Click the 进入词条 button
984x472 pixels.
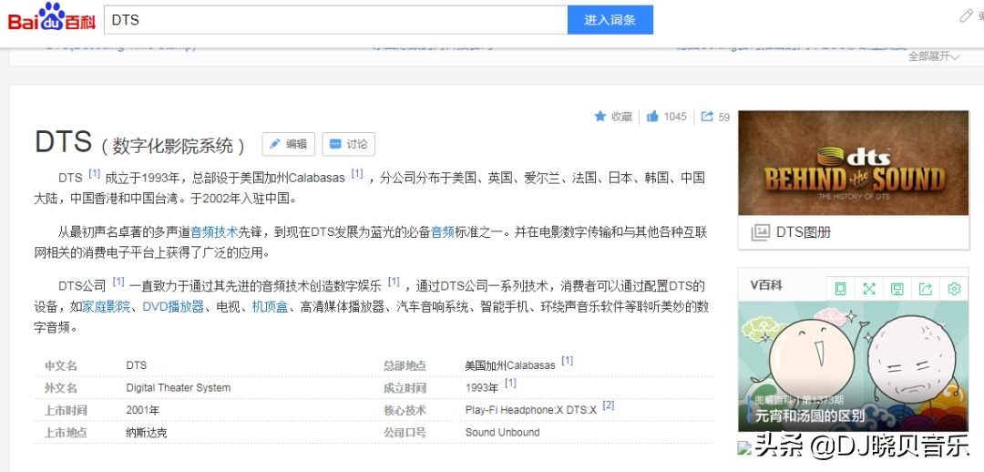(610, 20)
